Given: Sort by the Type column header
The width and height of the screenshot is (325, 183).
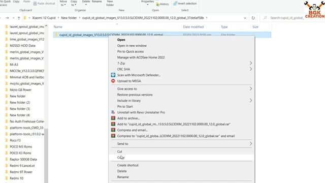Looking at the screenshot, I should click(224, 27).
